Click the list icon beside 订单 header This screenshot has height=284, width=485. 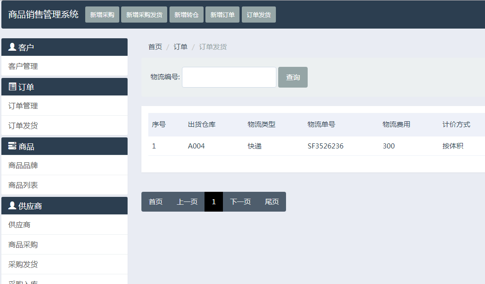(12, 87)
